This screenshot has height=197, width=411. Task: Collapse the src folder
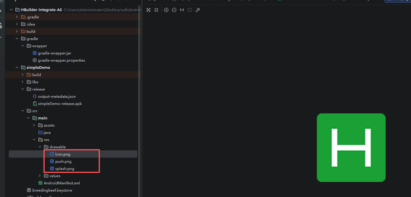(23, 111)
